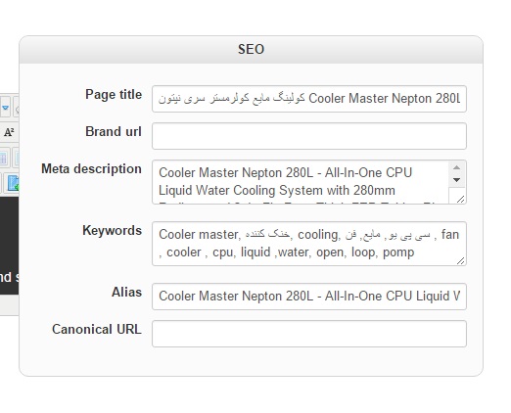Image resolution: width=511 pixels, height=413 pixels.
Task: Click the SEO panel header
Action: [x=251, y=50]
